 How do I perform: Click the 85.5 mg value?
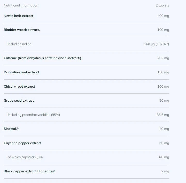click(163, 115)
